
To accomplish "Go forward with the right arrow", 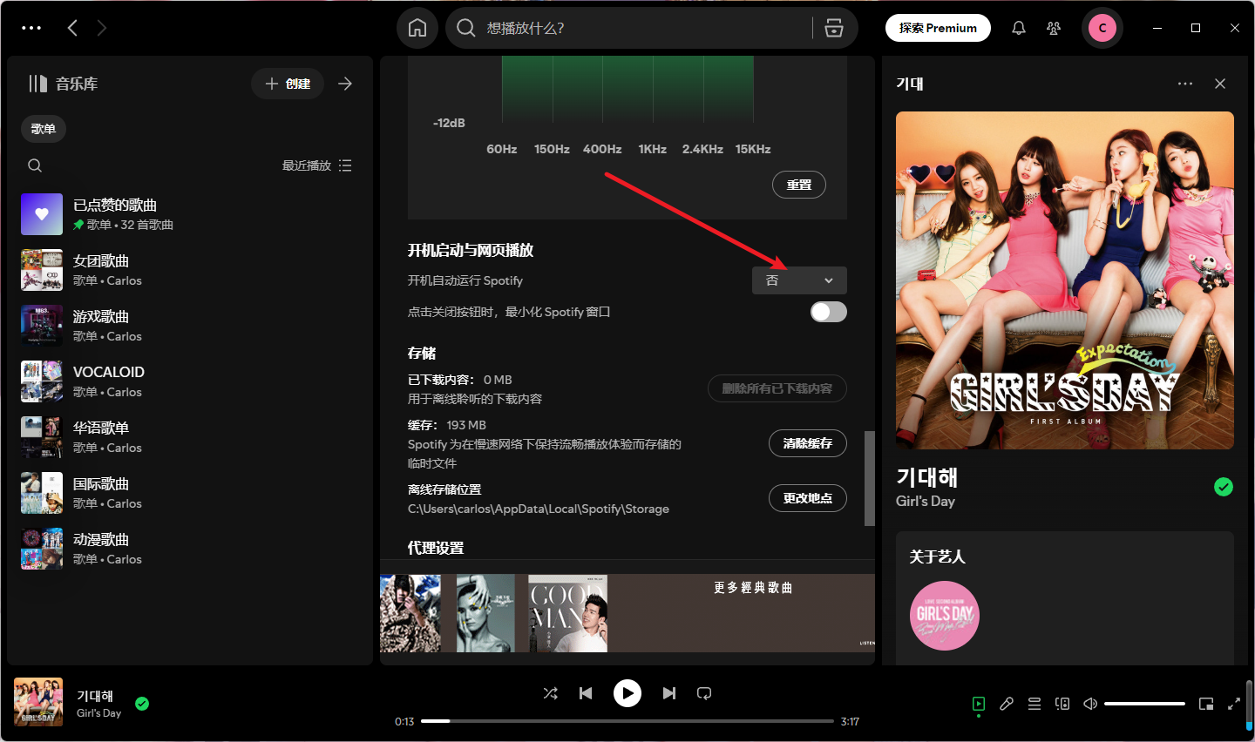I will 102,28.
